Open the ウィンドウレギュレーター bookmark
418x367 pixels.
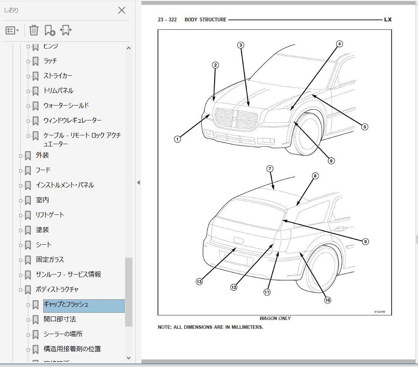click(x=73, y=120)
